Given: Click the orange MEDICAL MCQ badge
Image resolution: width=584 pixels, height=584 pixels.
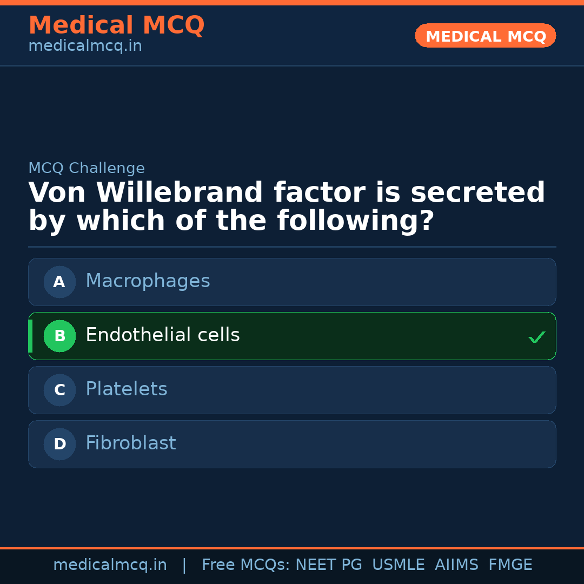Looking at the screenshot, I should pos(485,36).
